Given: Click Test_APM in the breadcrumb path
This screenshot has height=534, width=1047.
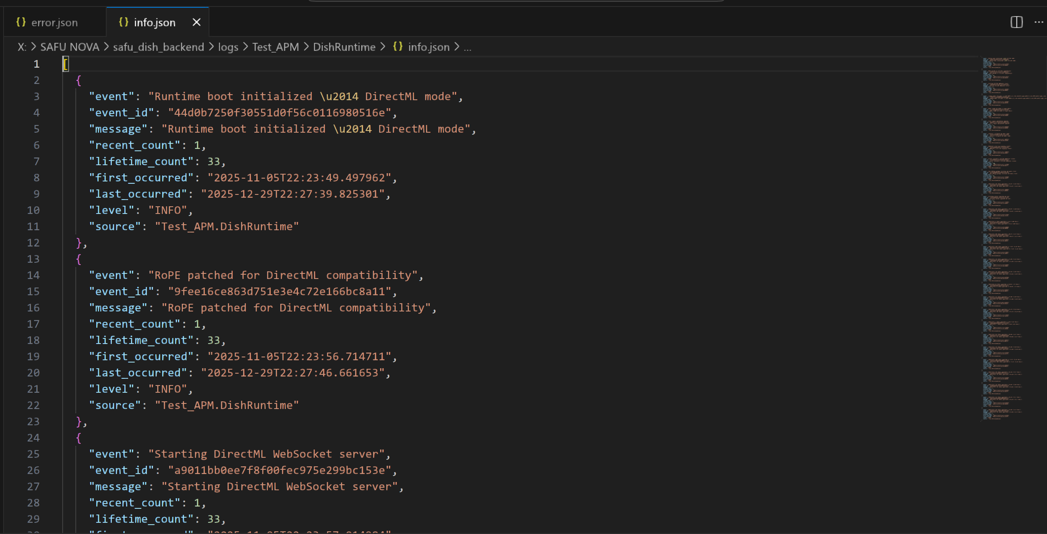Looking at the screenshot, I should click(276, 47).
